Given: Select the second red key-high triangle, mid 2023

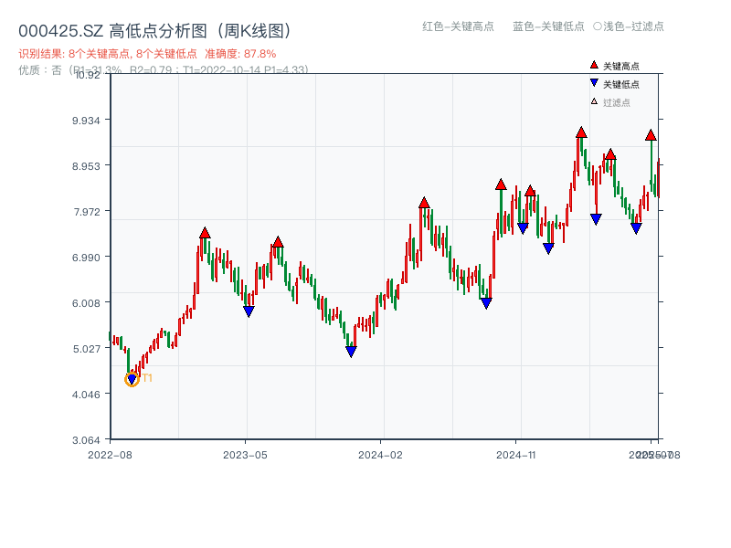Looking at the screenshot, I should click(x=278, y=242).
